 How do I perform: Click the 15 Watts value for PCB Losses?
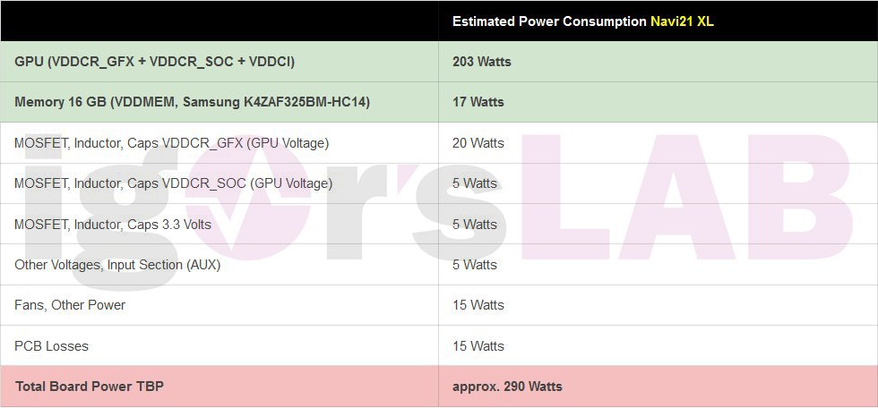click(x=478, y=346)
